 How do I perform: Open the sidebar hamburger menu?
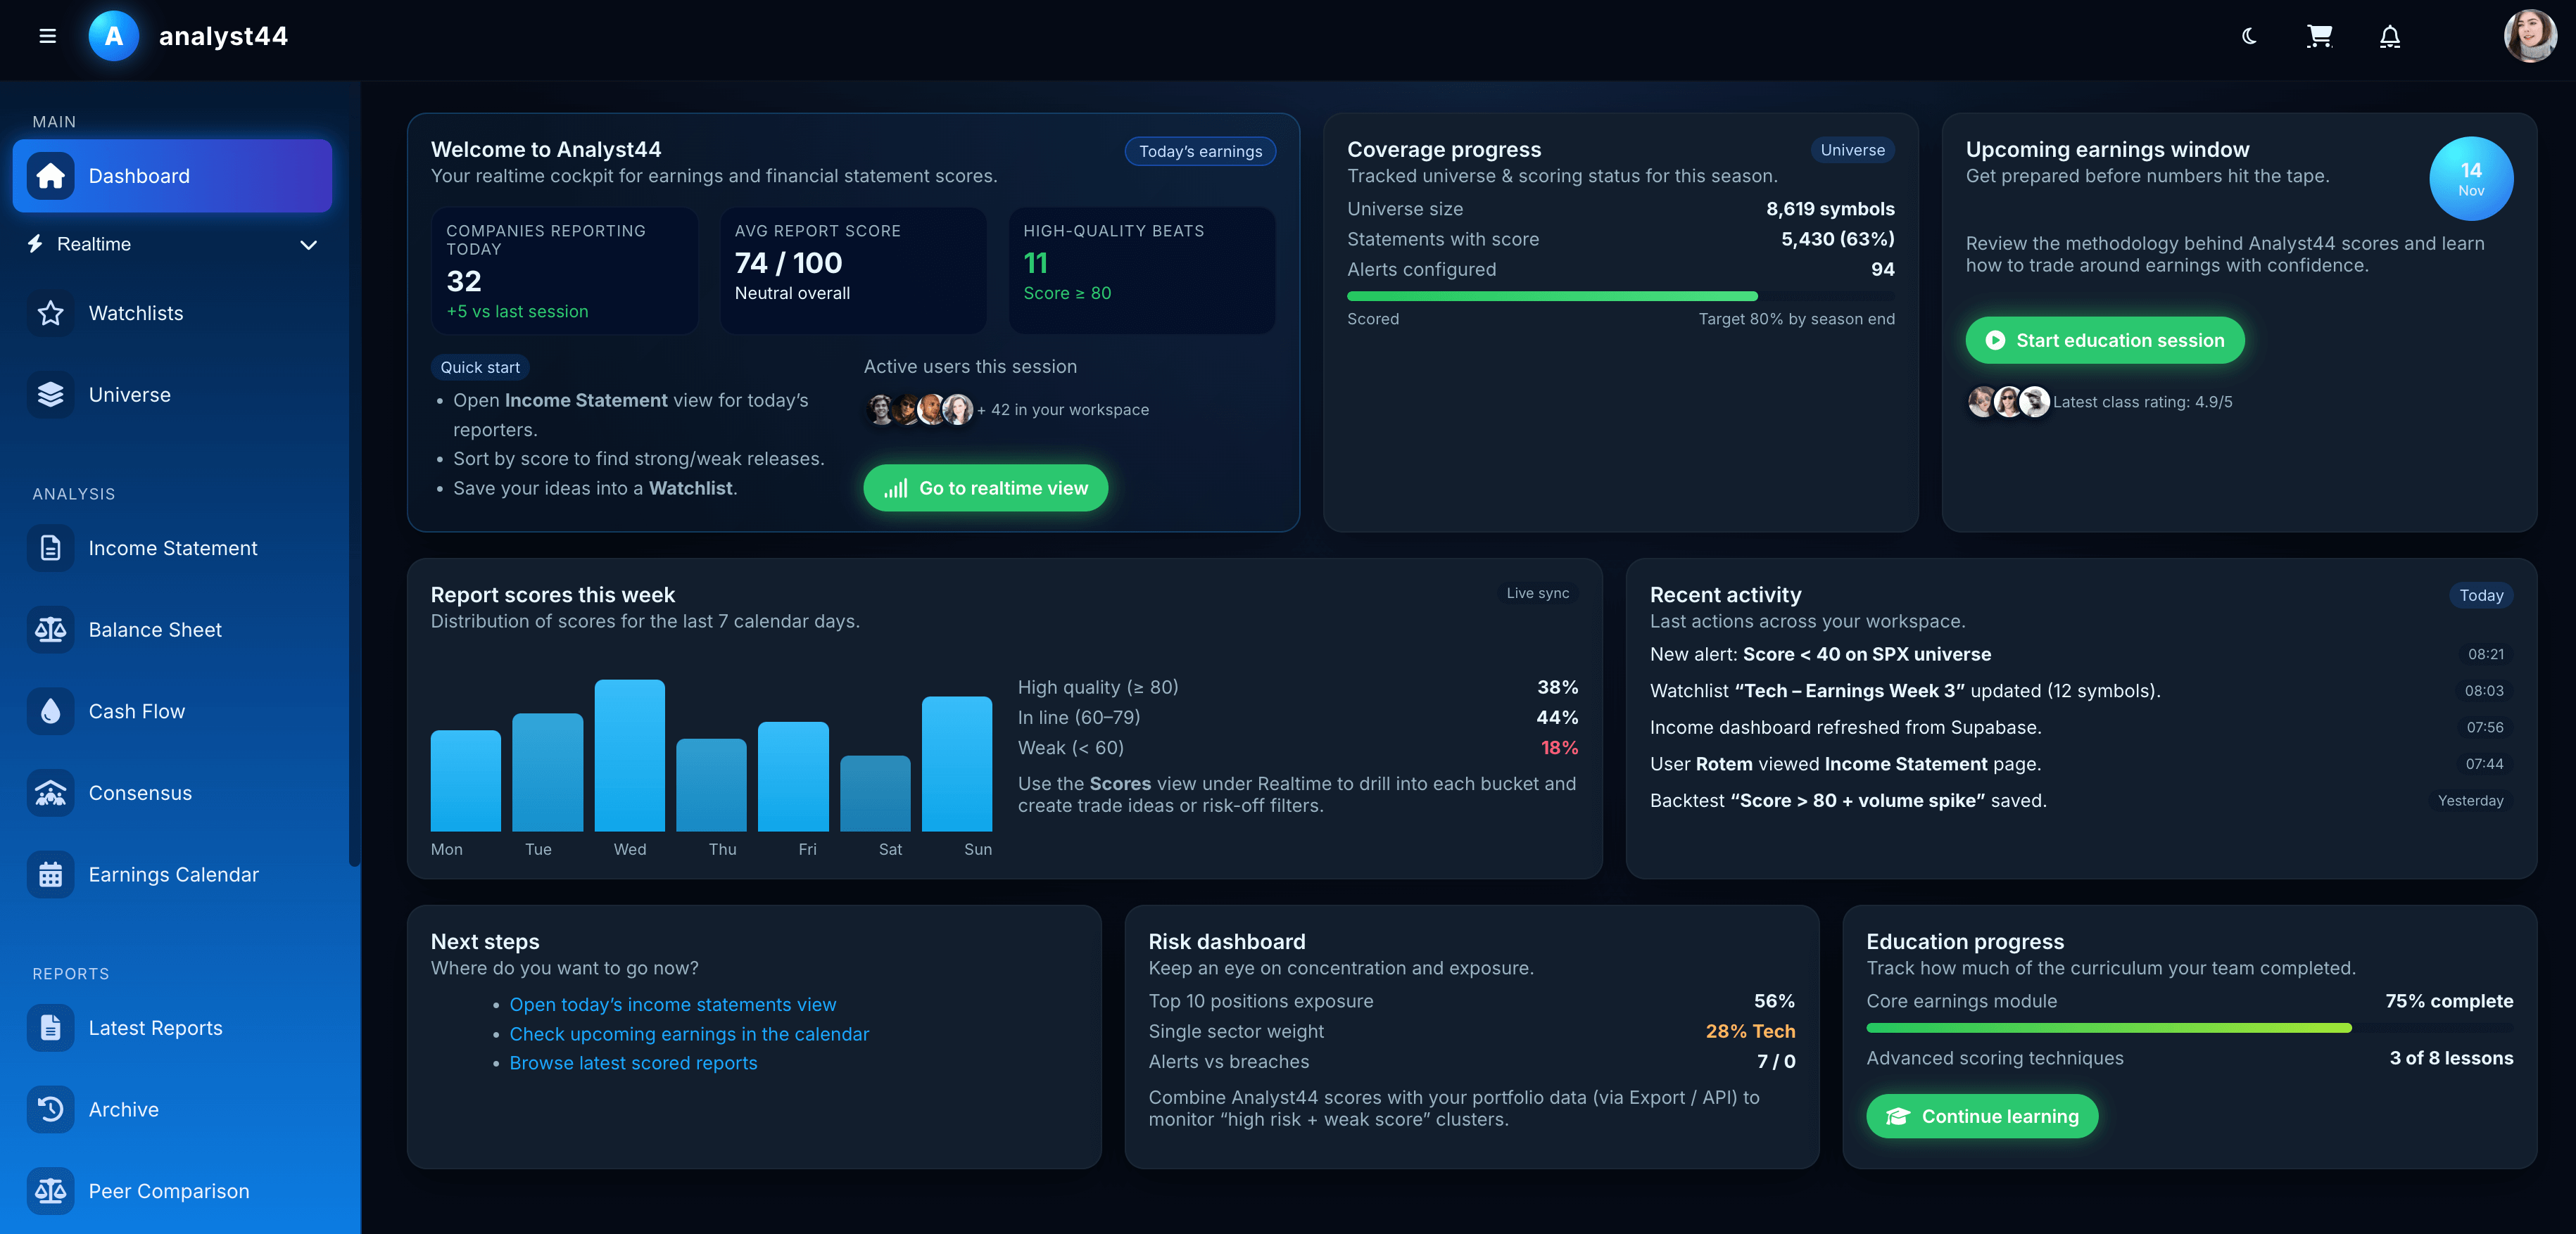coord(47,36)
